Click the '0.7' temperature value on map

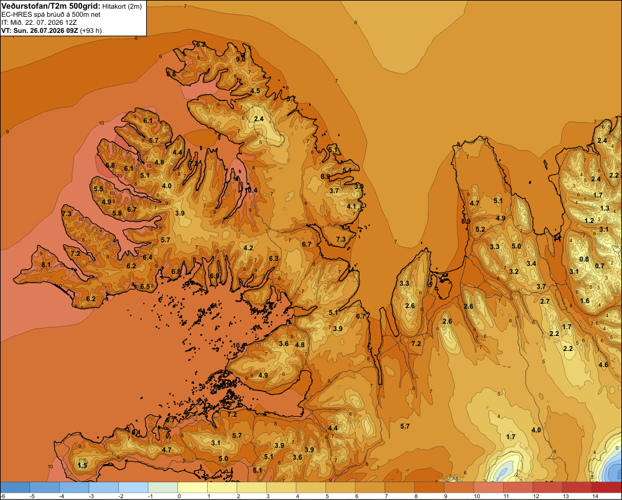pyautogui.click(x=600, y=266)
